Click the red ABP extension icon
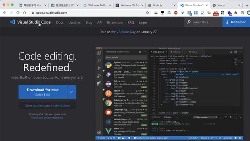The width and height of the screenshot is (250, 141). coord(176,13)
